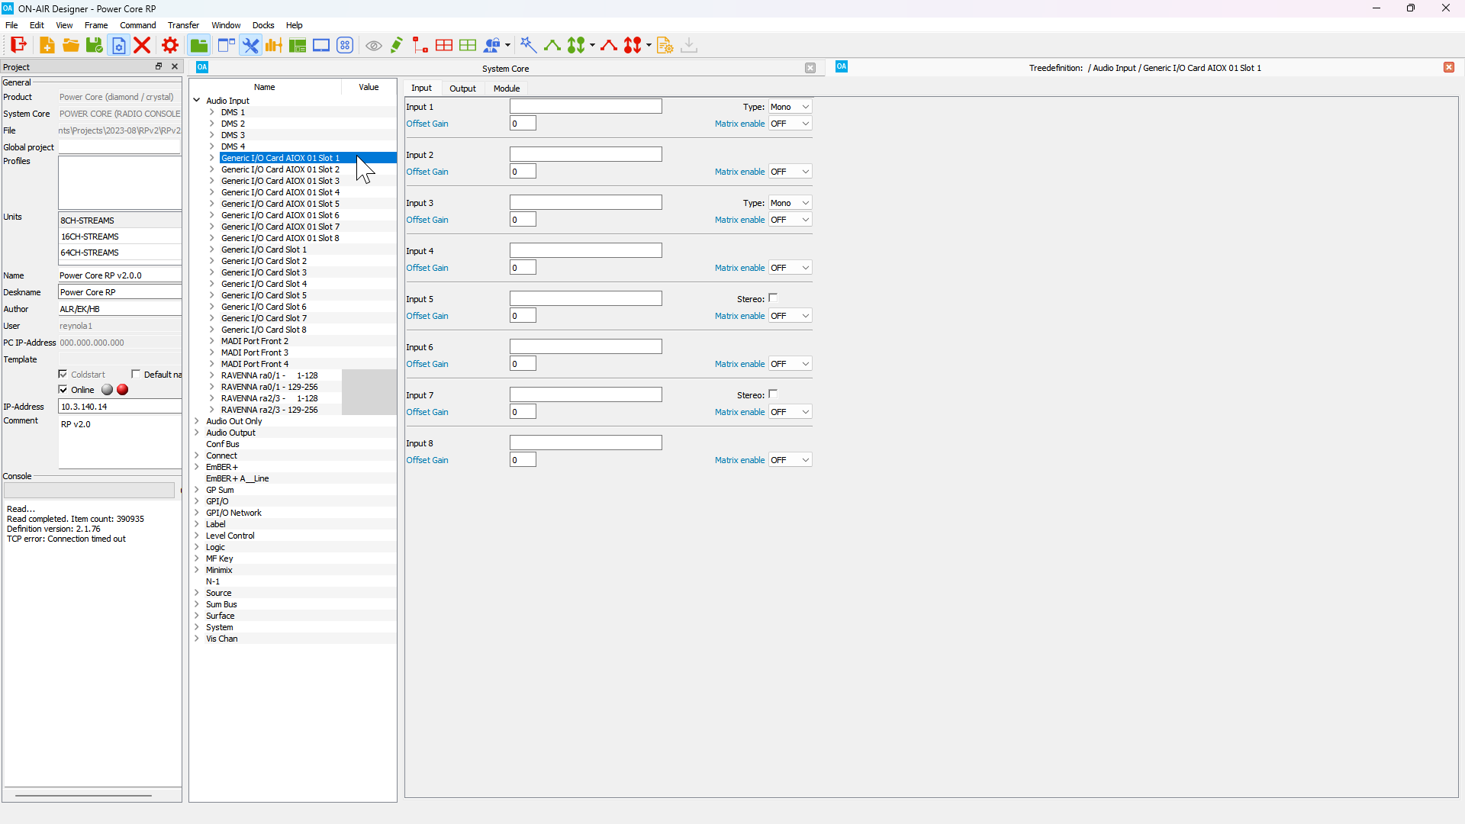This screenshot has width=1465, height=824.
Task: Switch to the Output tab
Action: coord(462,89)
